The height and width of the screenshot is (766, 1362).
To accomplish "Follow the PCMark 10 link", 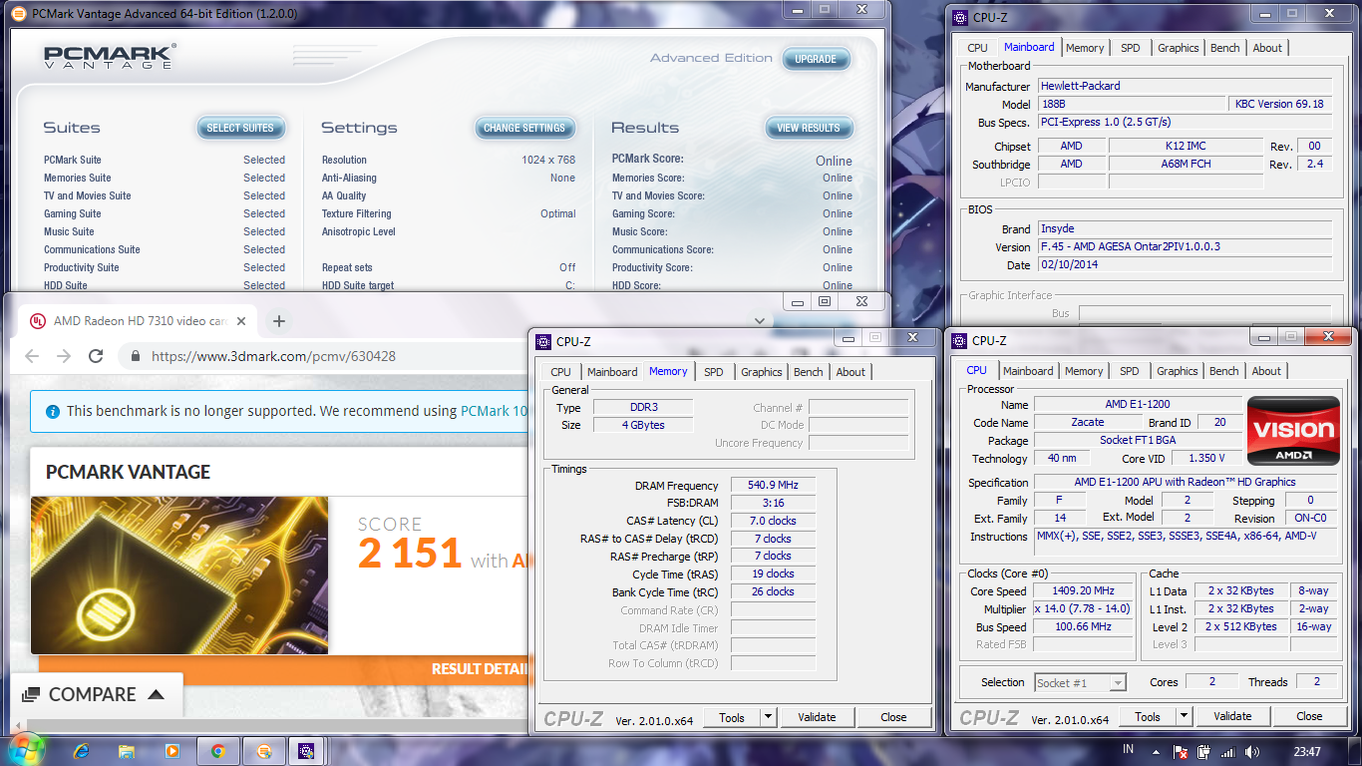I will (494, 411).
